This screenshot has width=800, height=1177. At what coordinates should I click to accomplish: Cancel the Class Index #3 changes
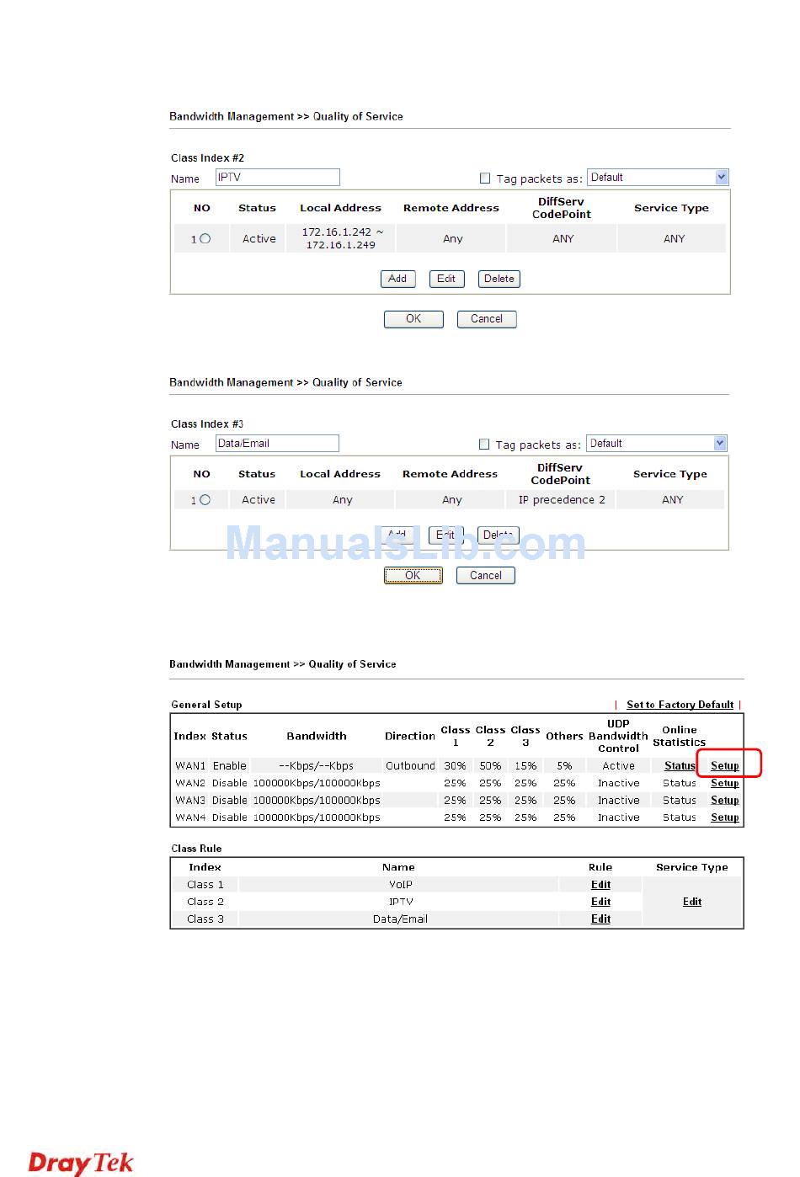pyautogui.click(x=485, y=576)
